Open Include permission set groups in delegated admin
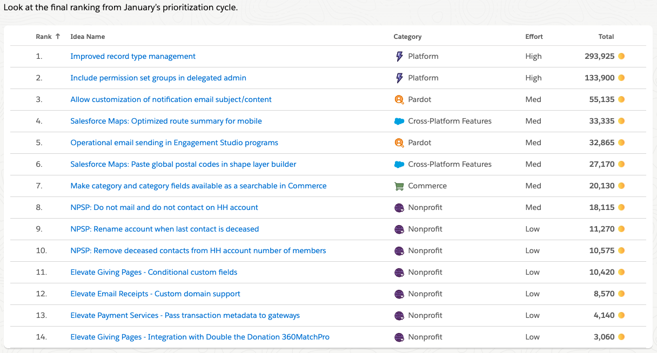The image size is (657, 353). coord(158,78)
